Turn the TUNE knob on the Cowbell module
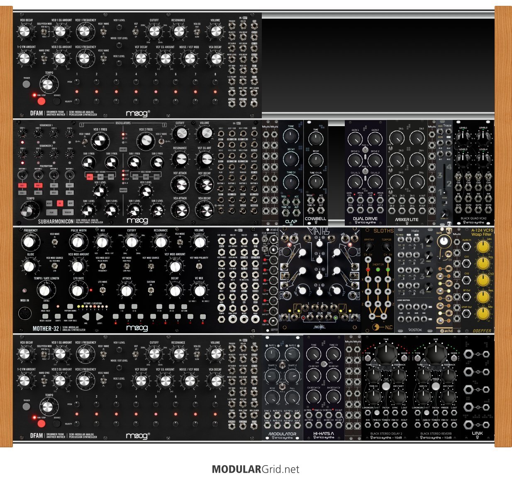This screenshot has height=478, width=512. pos(316,138)
